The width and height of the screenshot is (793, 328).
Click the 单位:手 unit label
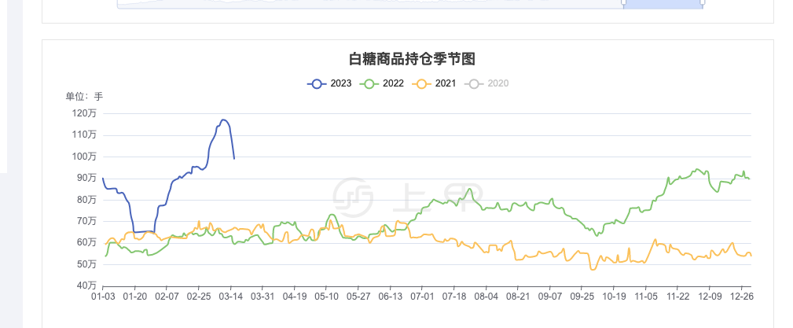click(x=84, y=96)
